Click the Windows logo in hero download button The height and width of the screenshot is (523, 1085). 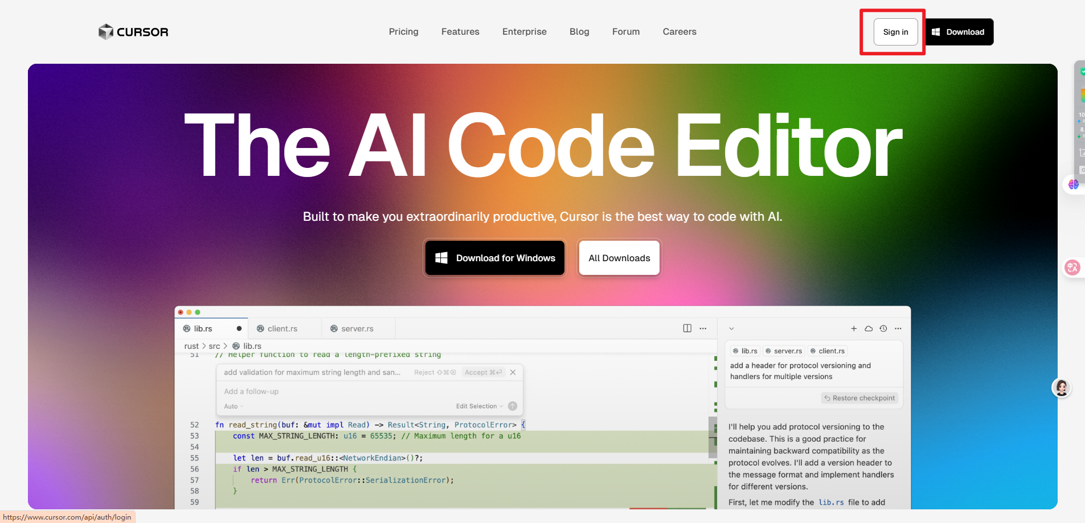pyautogui.click(x=441, y=258)
